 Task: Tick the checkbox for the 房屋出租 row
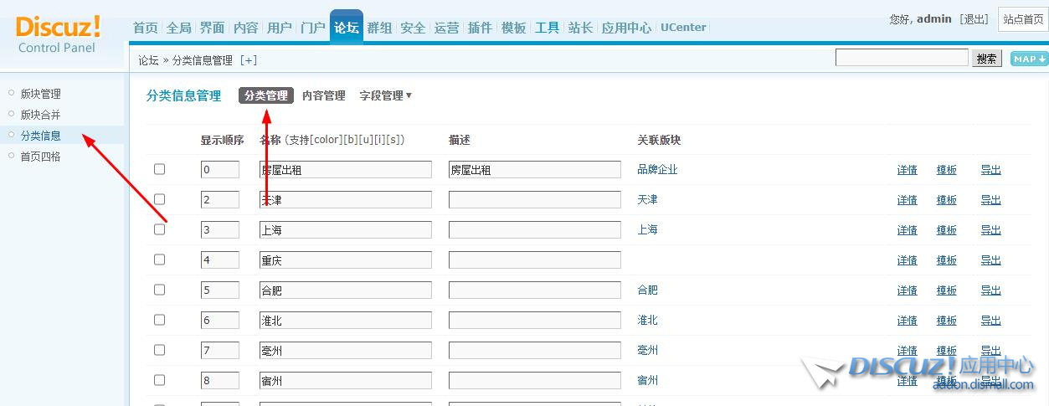click(160, 169)
